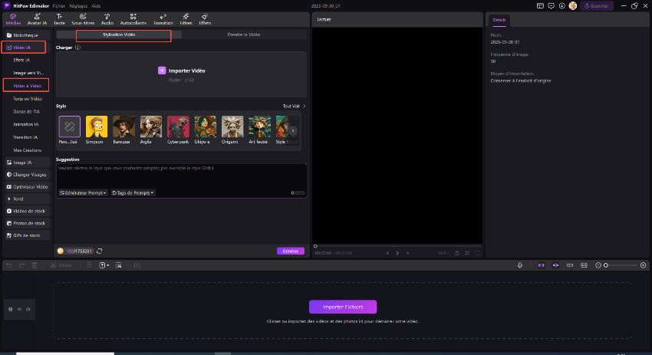Click the microphone voice-over icon

tap(520, 265)
